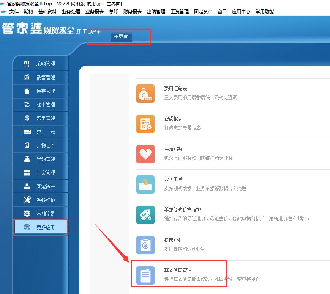
Task: Click the 销售管理 chart icon
Action: pyautogui.click(x=27, y=77)
